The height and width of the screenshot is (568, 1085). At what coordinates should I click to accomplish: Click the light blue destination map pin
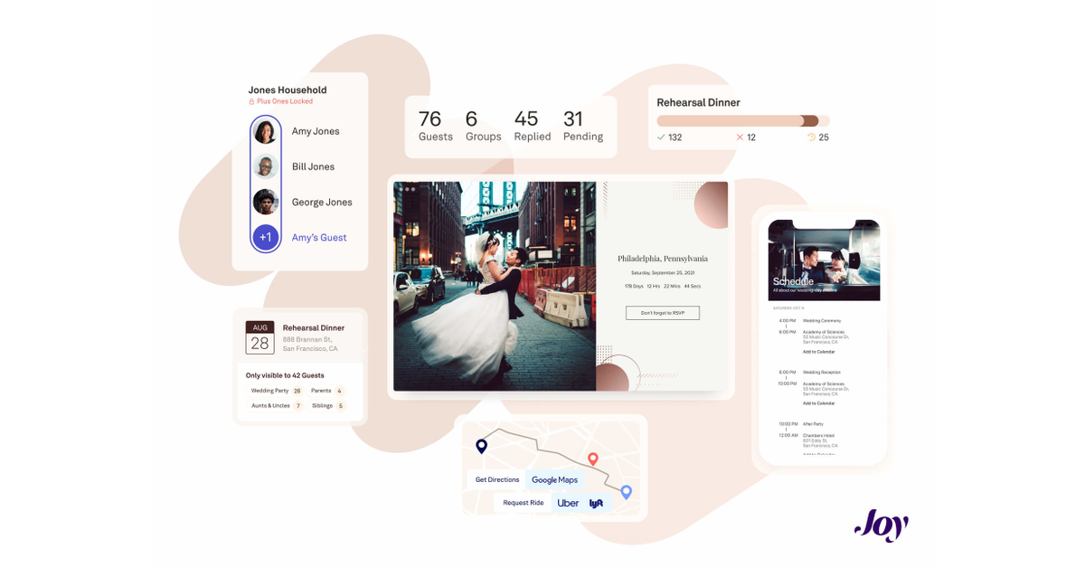[626, 492]
